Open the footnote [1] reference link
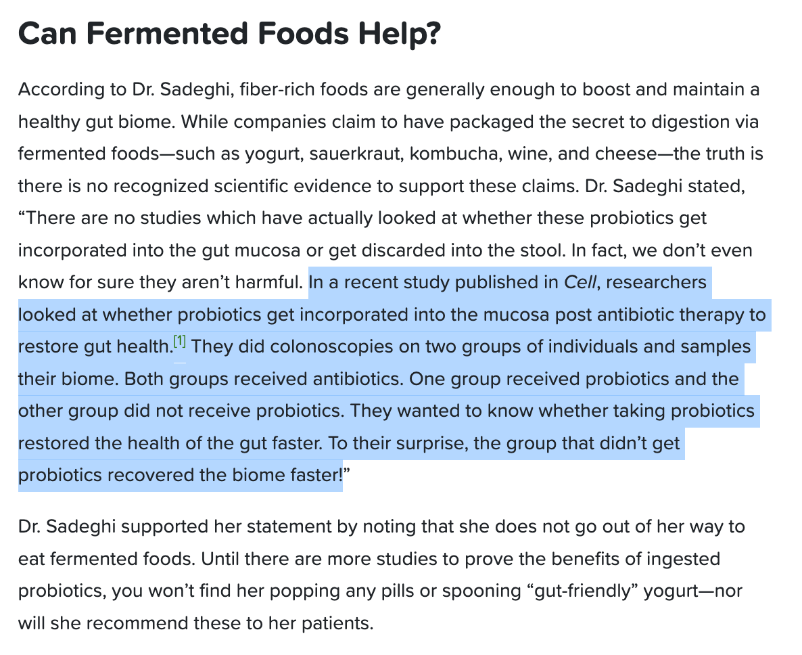Image resolution: width=802 pixels, height=655 pixels. 179,341
